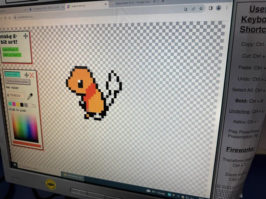Click the install app icon
Image resolution: width=266 pixels, height=199 pixels.
click(x=185, y=9)
